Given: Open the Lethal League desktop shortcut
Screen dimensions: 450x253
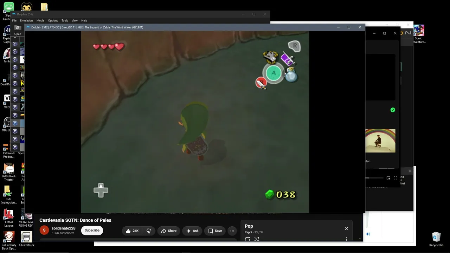Looking at the screenshot, I should tap(9, 218).
